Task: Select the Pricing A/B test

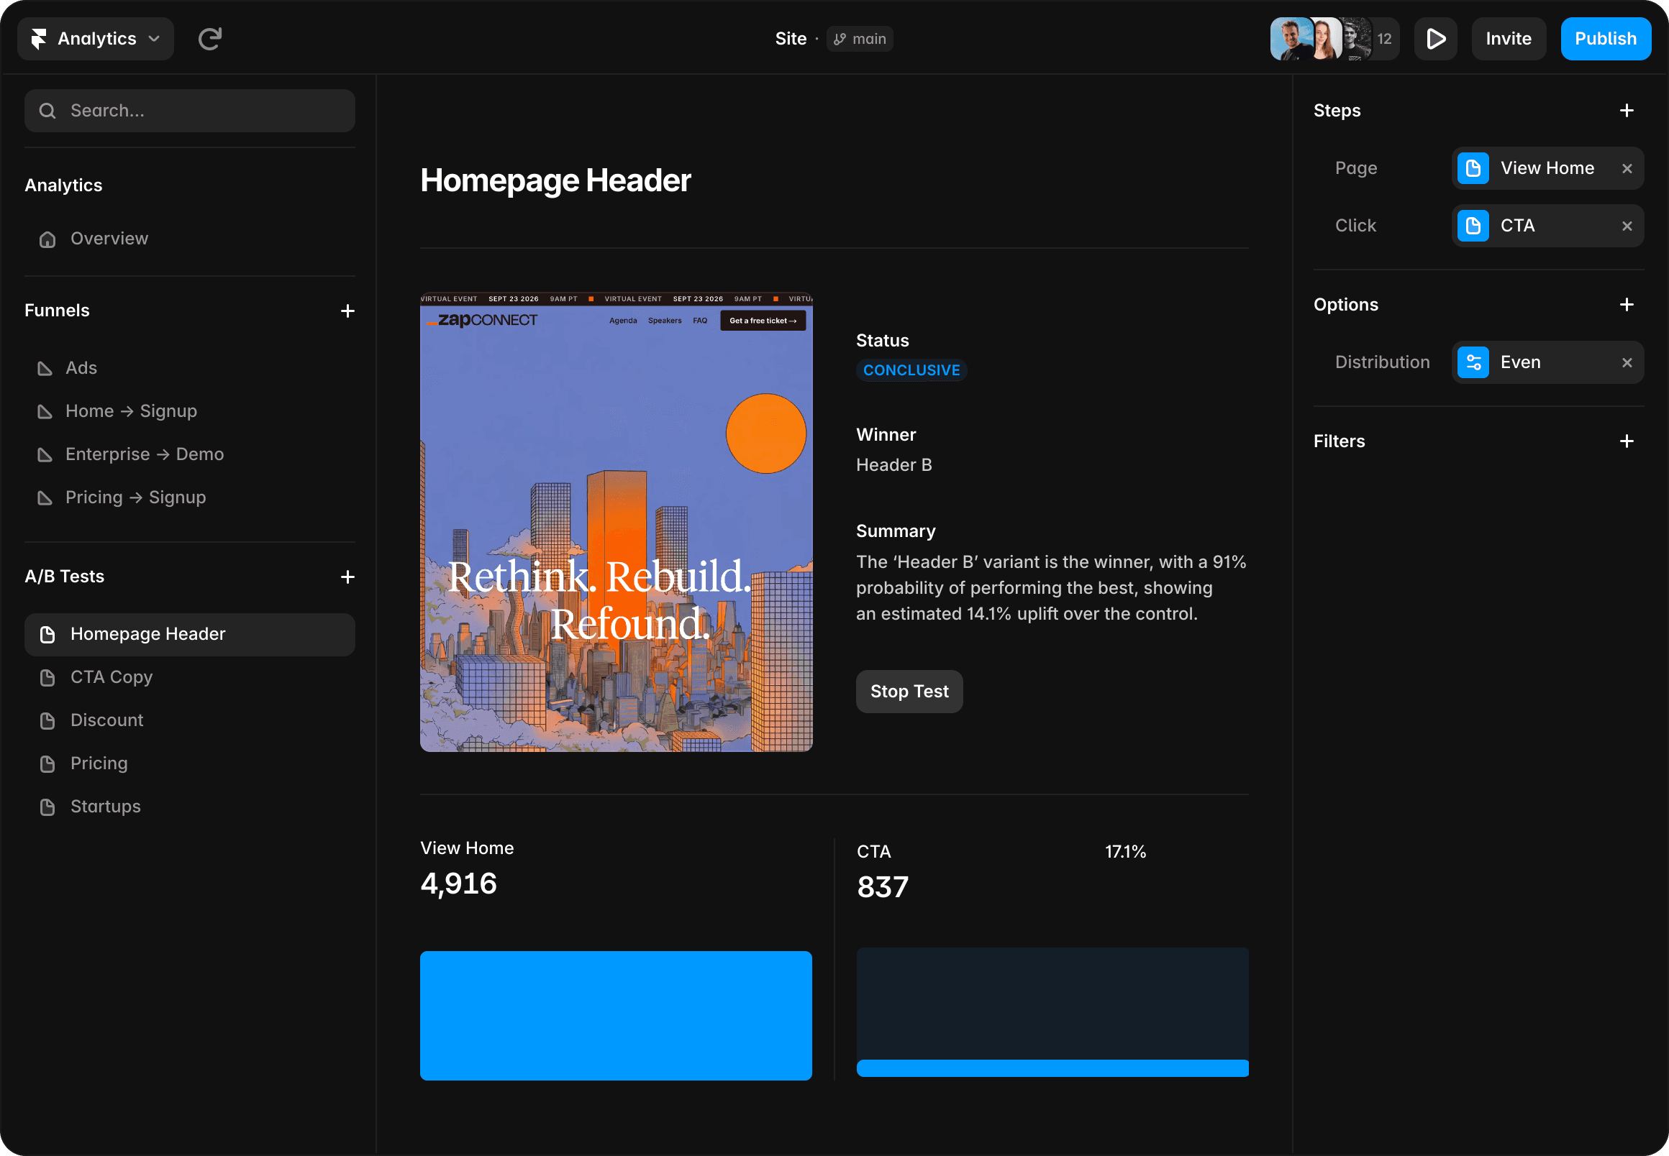Action: [190, 763]
